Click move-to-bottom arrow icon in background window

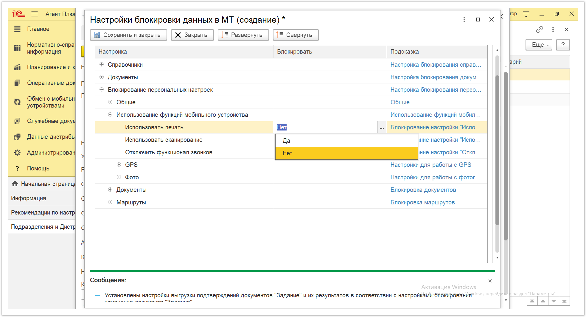[564, 301]
